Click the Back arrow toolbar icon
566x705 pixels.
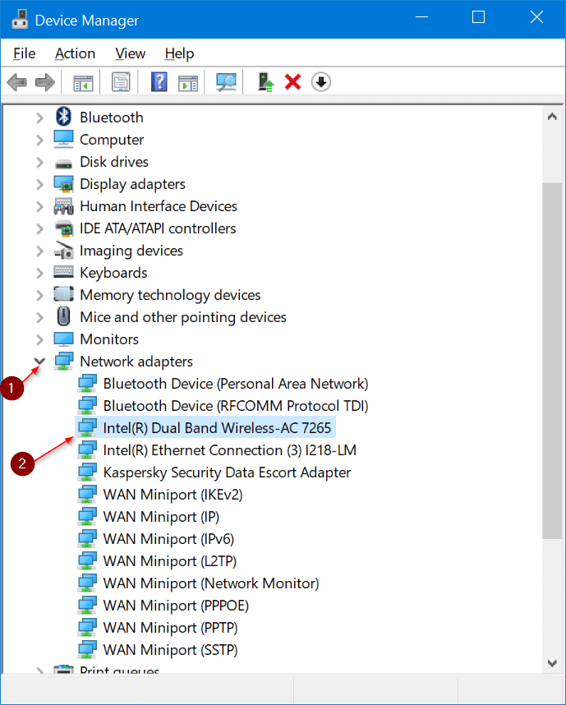point(17,82)
